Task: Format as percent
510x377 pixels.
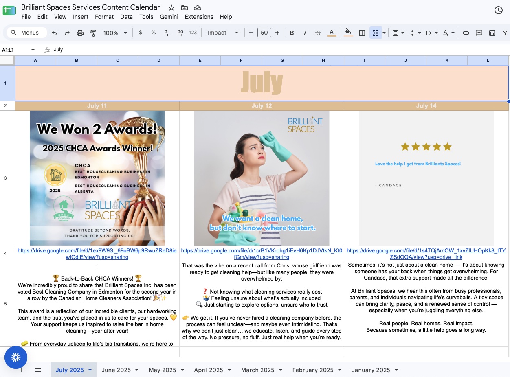Action: tap(154, 33)
